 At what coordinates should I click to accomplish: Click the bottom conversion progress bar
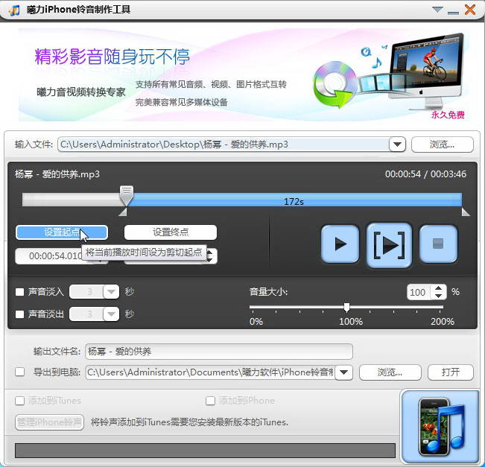pyautogui.click(x=205, y=451)
